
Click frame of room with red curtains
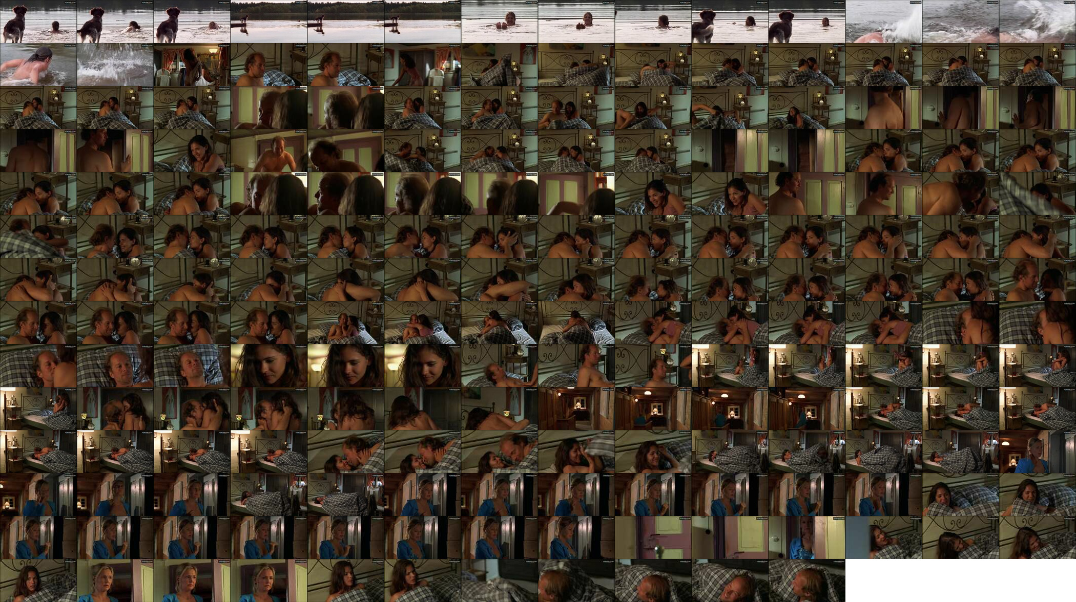tap(192, 64)
